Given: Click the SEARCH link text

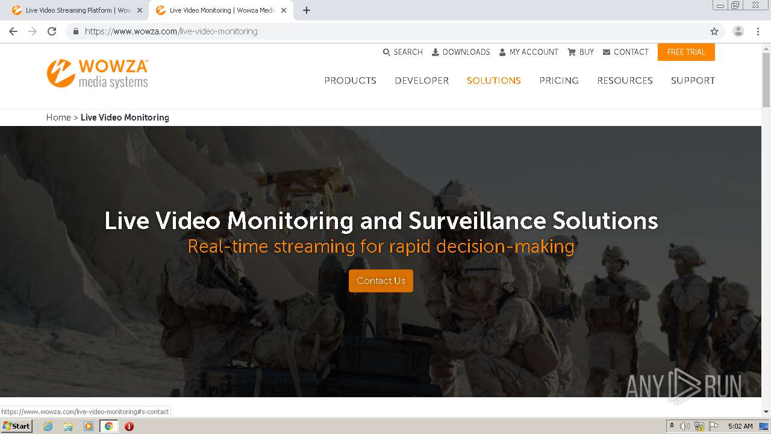Looking at the screenshot, I should 408,52.
